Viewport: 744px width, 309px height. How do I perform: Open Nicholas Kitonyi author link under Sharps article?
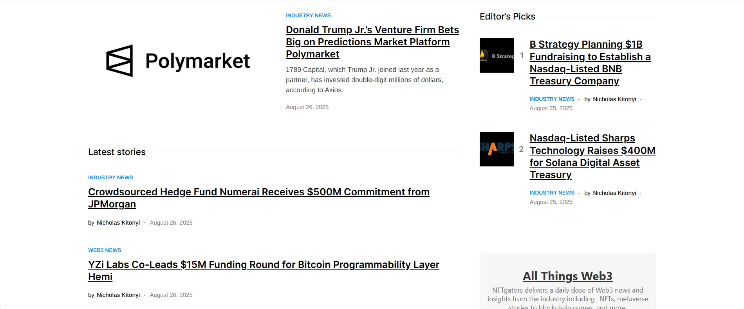614,193
